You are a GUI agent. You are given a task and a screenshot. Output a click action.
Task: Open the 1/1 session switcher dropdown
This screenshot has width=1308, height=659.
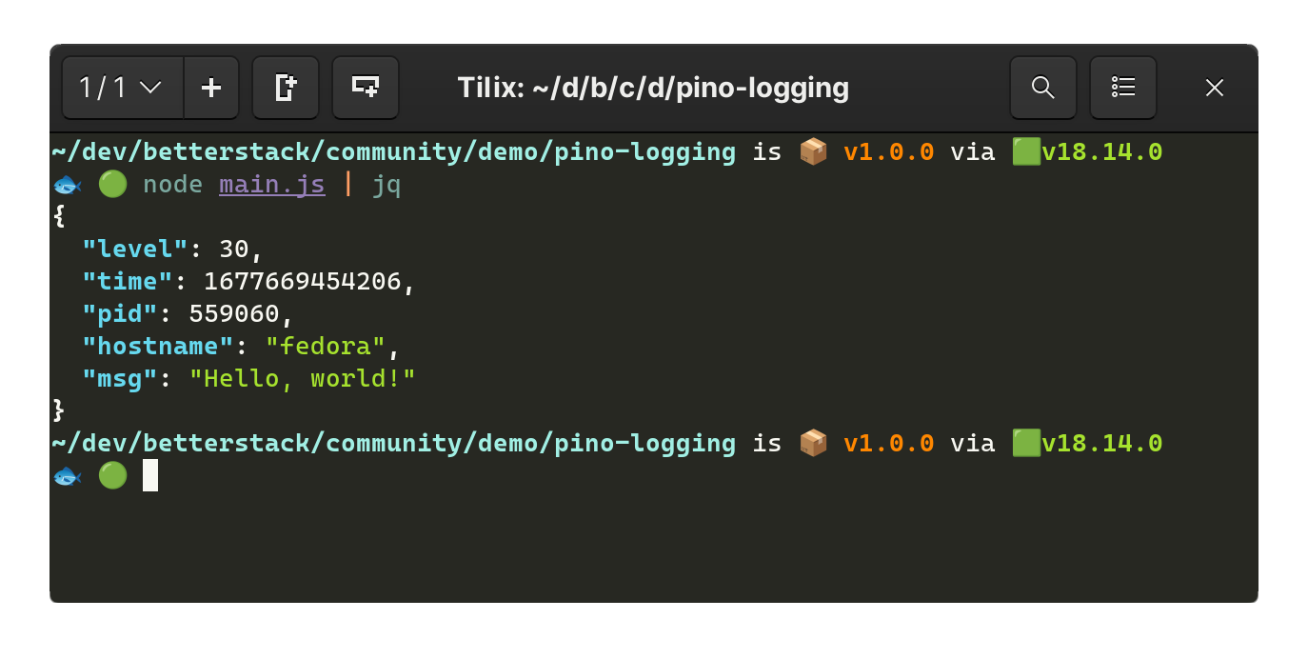(123, 88)
